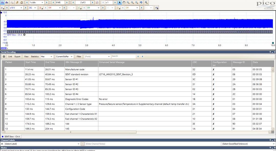Viewport: 276px width, 151px height.
Task: Open Channel D range dropdown showing Off
Action: (x=132, y=8)
